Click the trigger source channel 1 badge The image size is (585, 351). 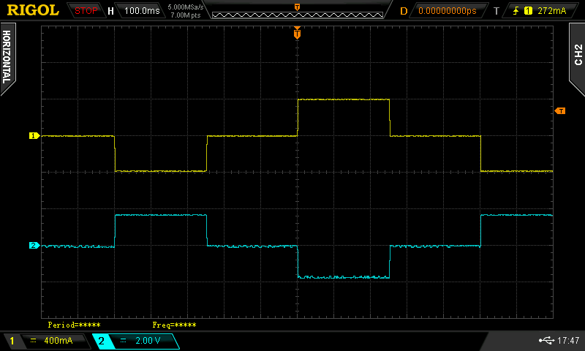[x=528, y=11]
